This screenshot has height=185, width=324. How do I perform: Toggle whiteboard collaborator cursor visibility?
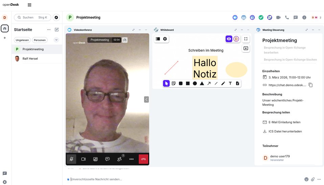[229, 39]
